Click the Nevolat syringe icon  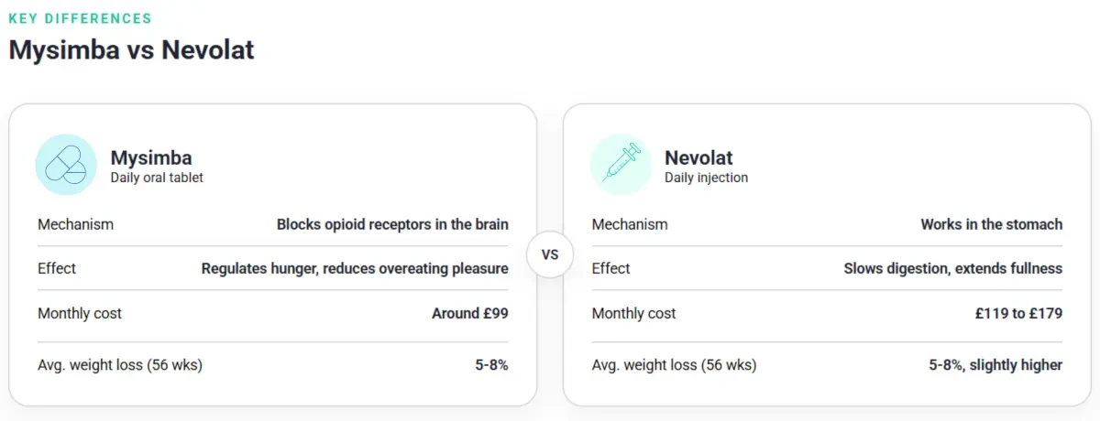tap(621, 165)
